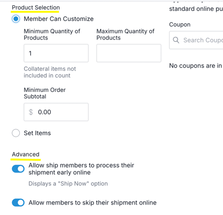
Task: Disable the skip shipment online switch
Action: click(18, 202)
